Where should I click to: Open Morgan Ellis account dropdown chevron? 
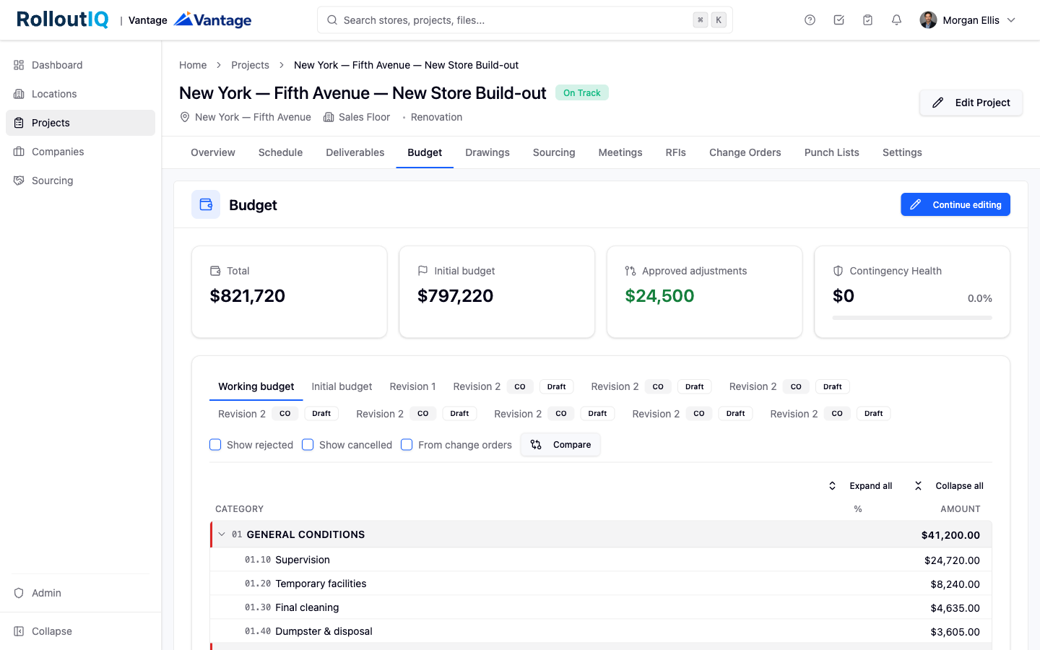click(x=1011, y=20)
